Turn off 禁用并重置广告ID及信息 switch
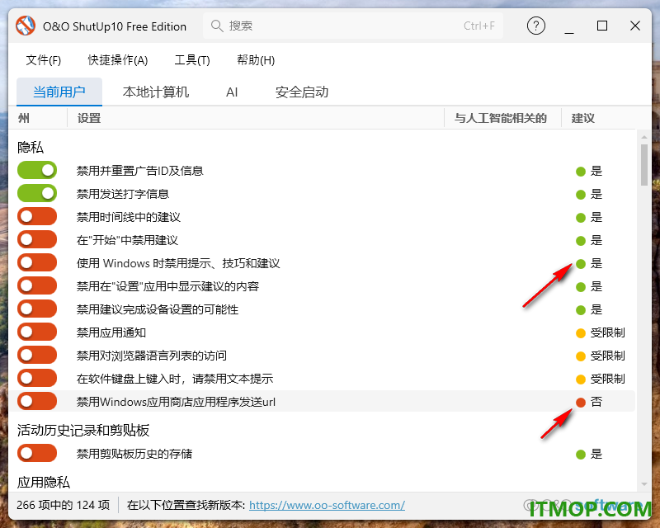660x528 pixels. pos(37,170)
